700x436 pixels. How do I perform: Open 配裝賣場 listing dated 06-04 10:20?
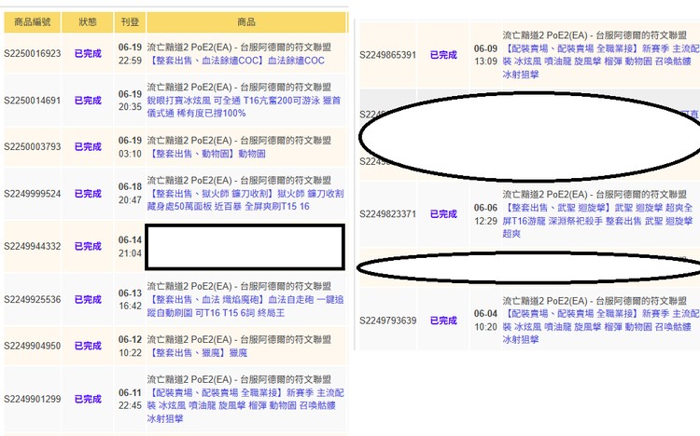[601, 326]
